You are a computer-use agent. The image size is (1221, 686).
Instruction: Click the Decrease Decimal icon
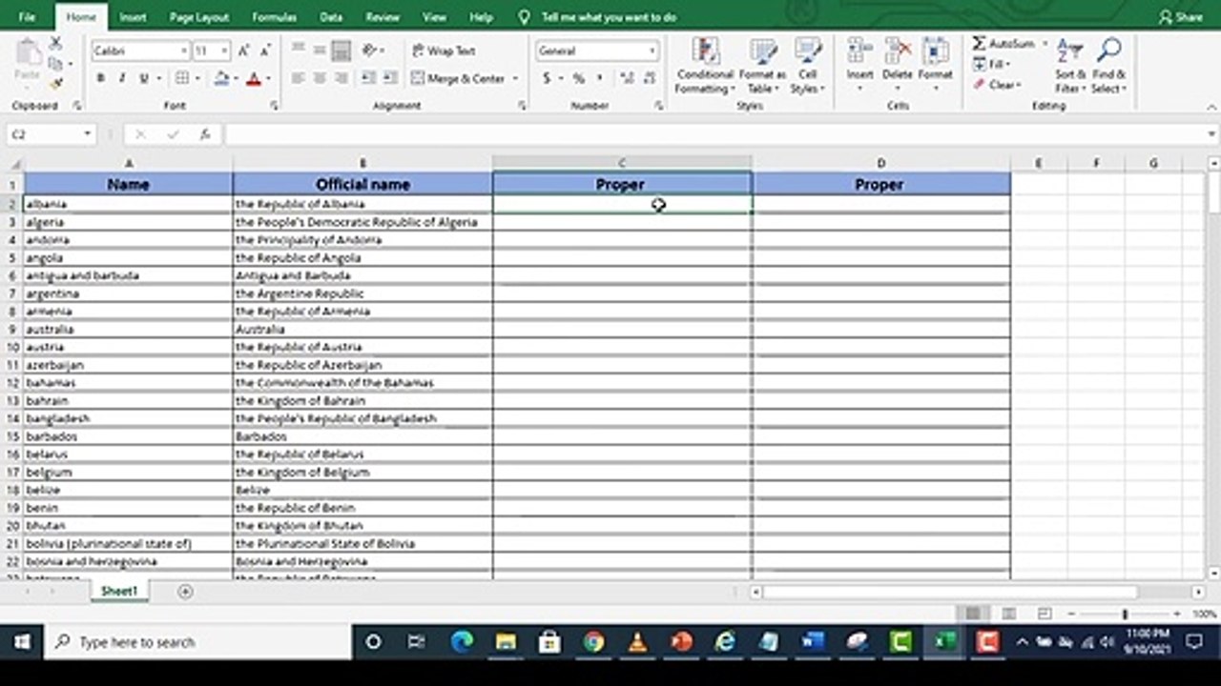pyautogui.click(x=651, y=78)
